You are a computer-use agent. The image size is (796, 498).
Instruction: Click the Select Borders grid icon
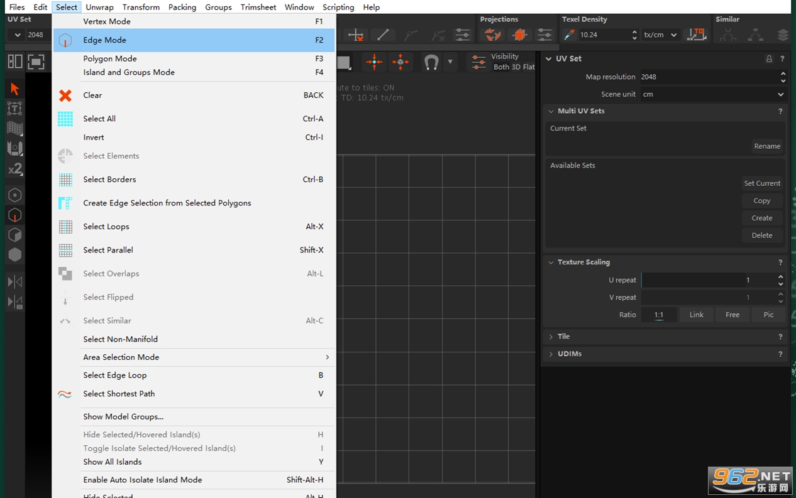pos(65,180)
